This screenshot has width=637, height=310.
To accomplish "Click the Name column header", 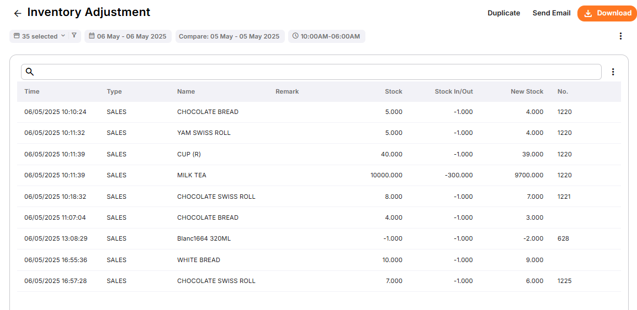I will tap(186, 91).
